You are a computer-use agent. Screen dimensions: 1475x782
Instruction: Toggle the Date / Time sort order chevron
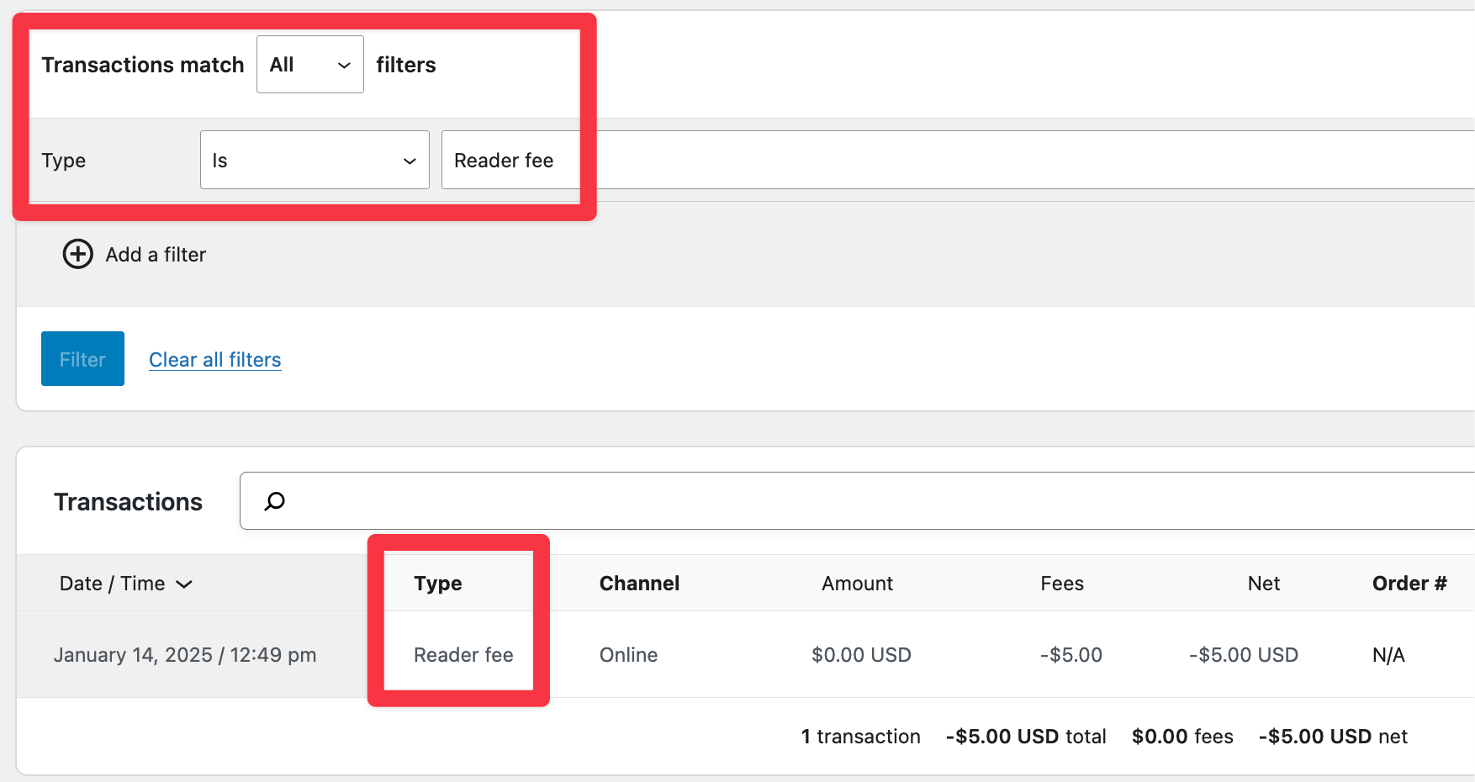[x=186, y=584]
